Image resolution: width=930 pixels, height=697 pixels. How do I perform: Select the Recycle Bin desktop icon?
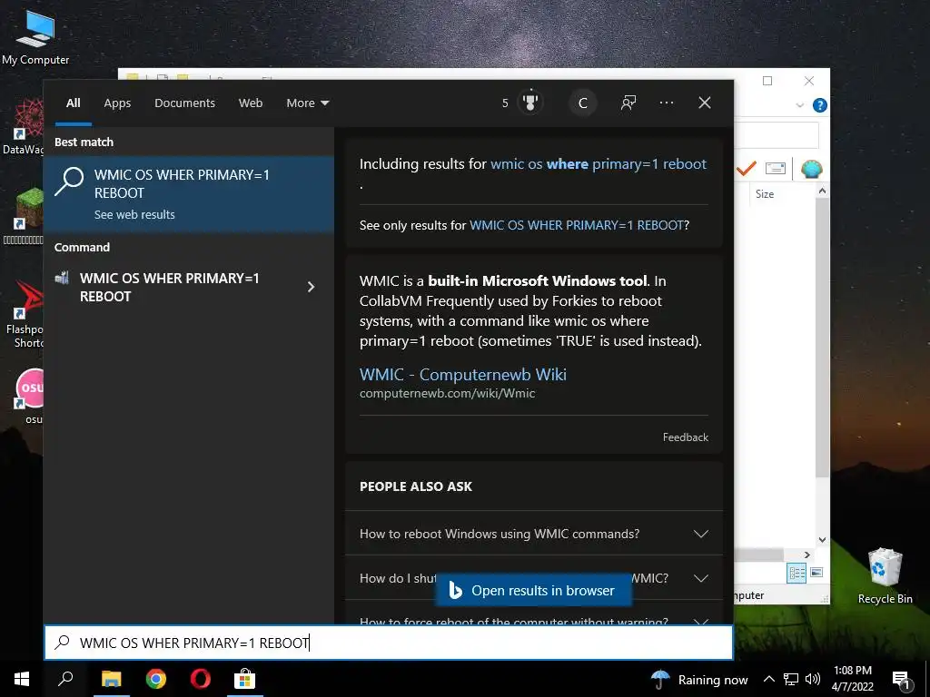click(885, 574)
